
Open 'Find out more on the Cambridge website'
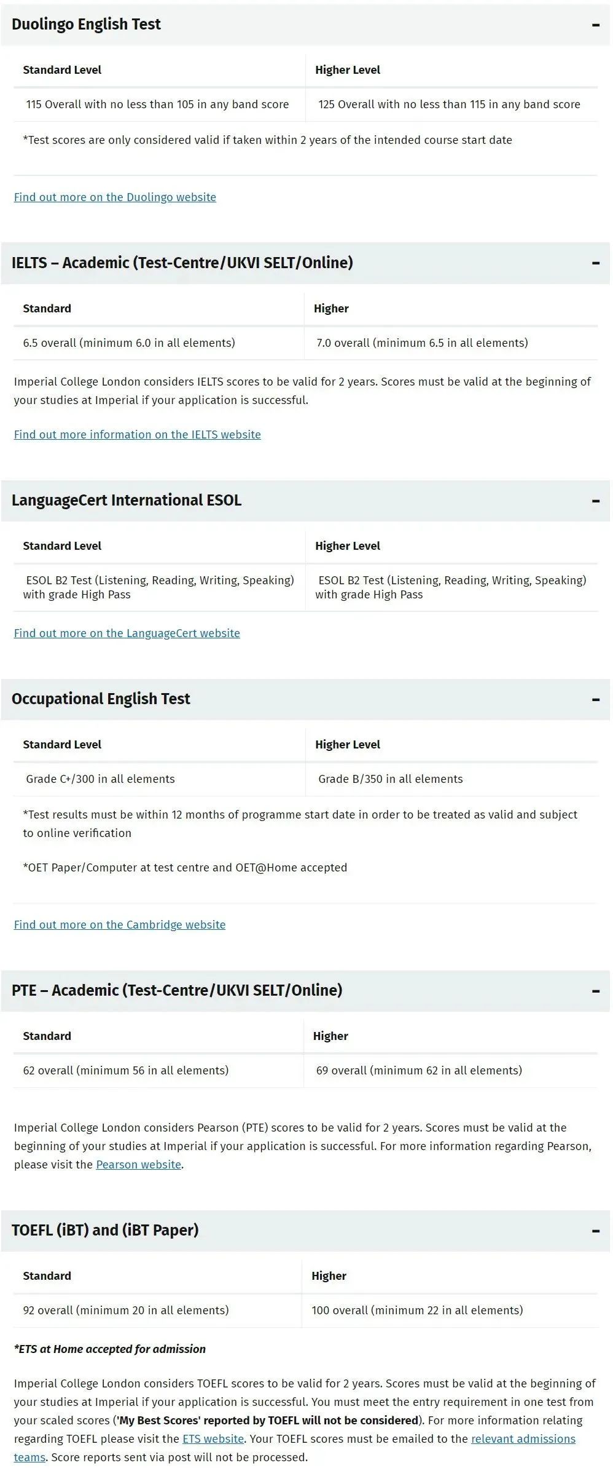119,925
